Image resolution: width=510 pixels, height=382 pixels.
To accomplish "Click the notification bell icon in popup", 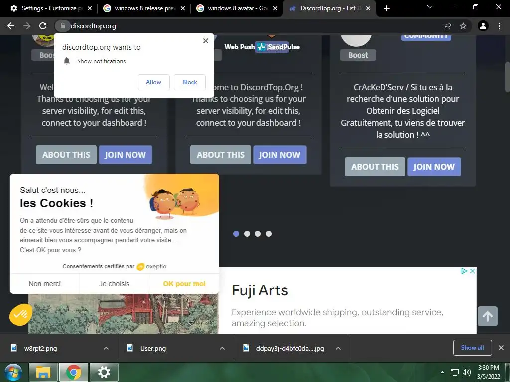I will coord(67,61).
